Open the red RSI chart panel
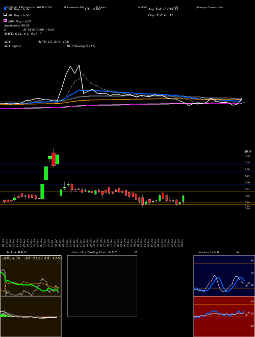 pos(224,317)
